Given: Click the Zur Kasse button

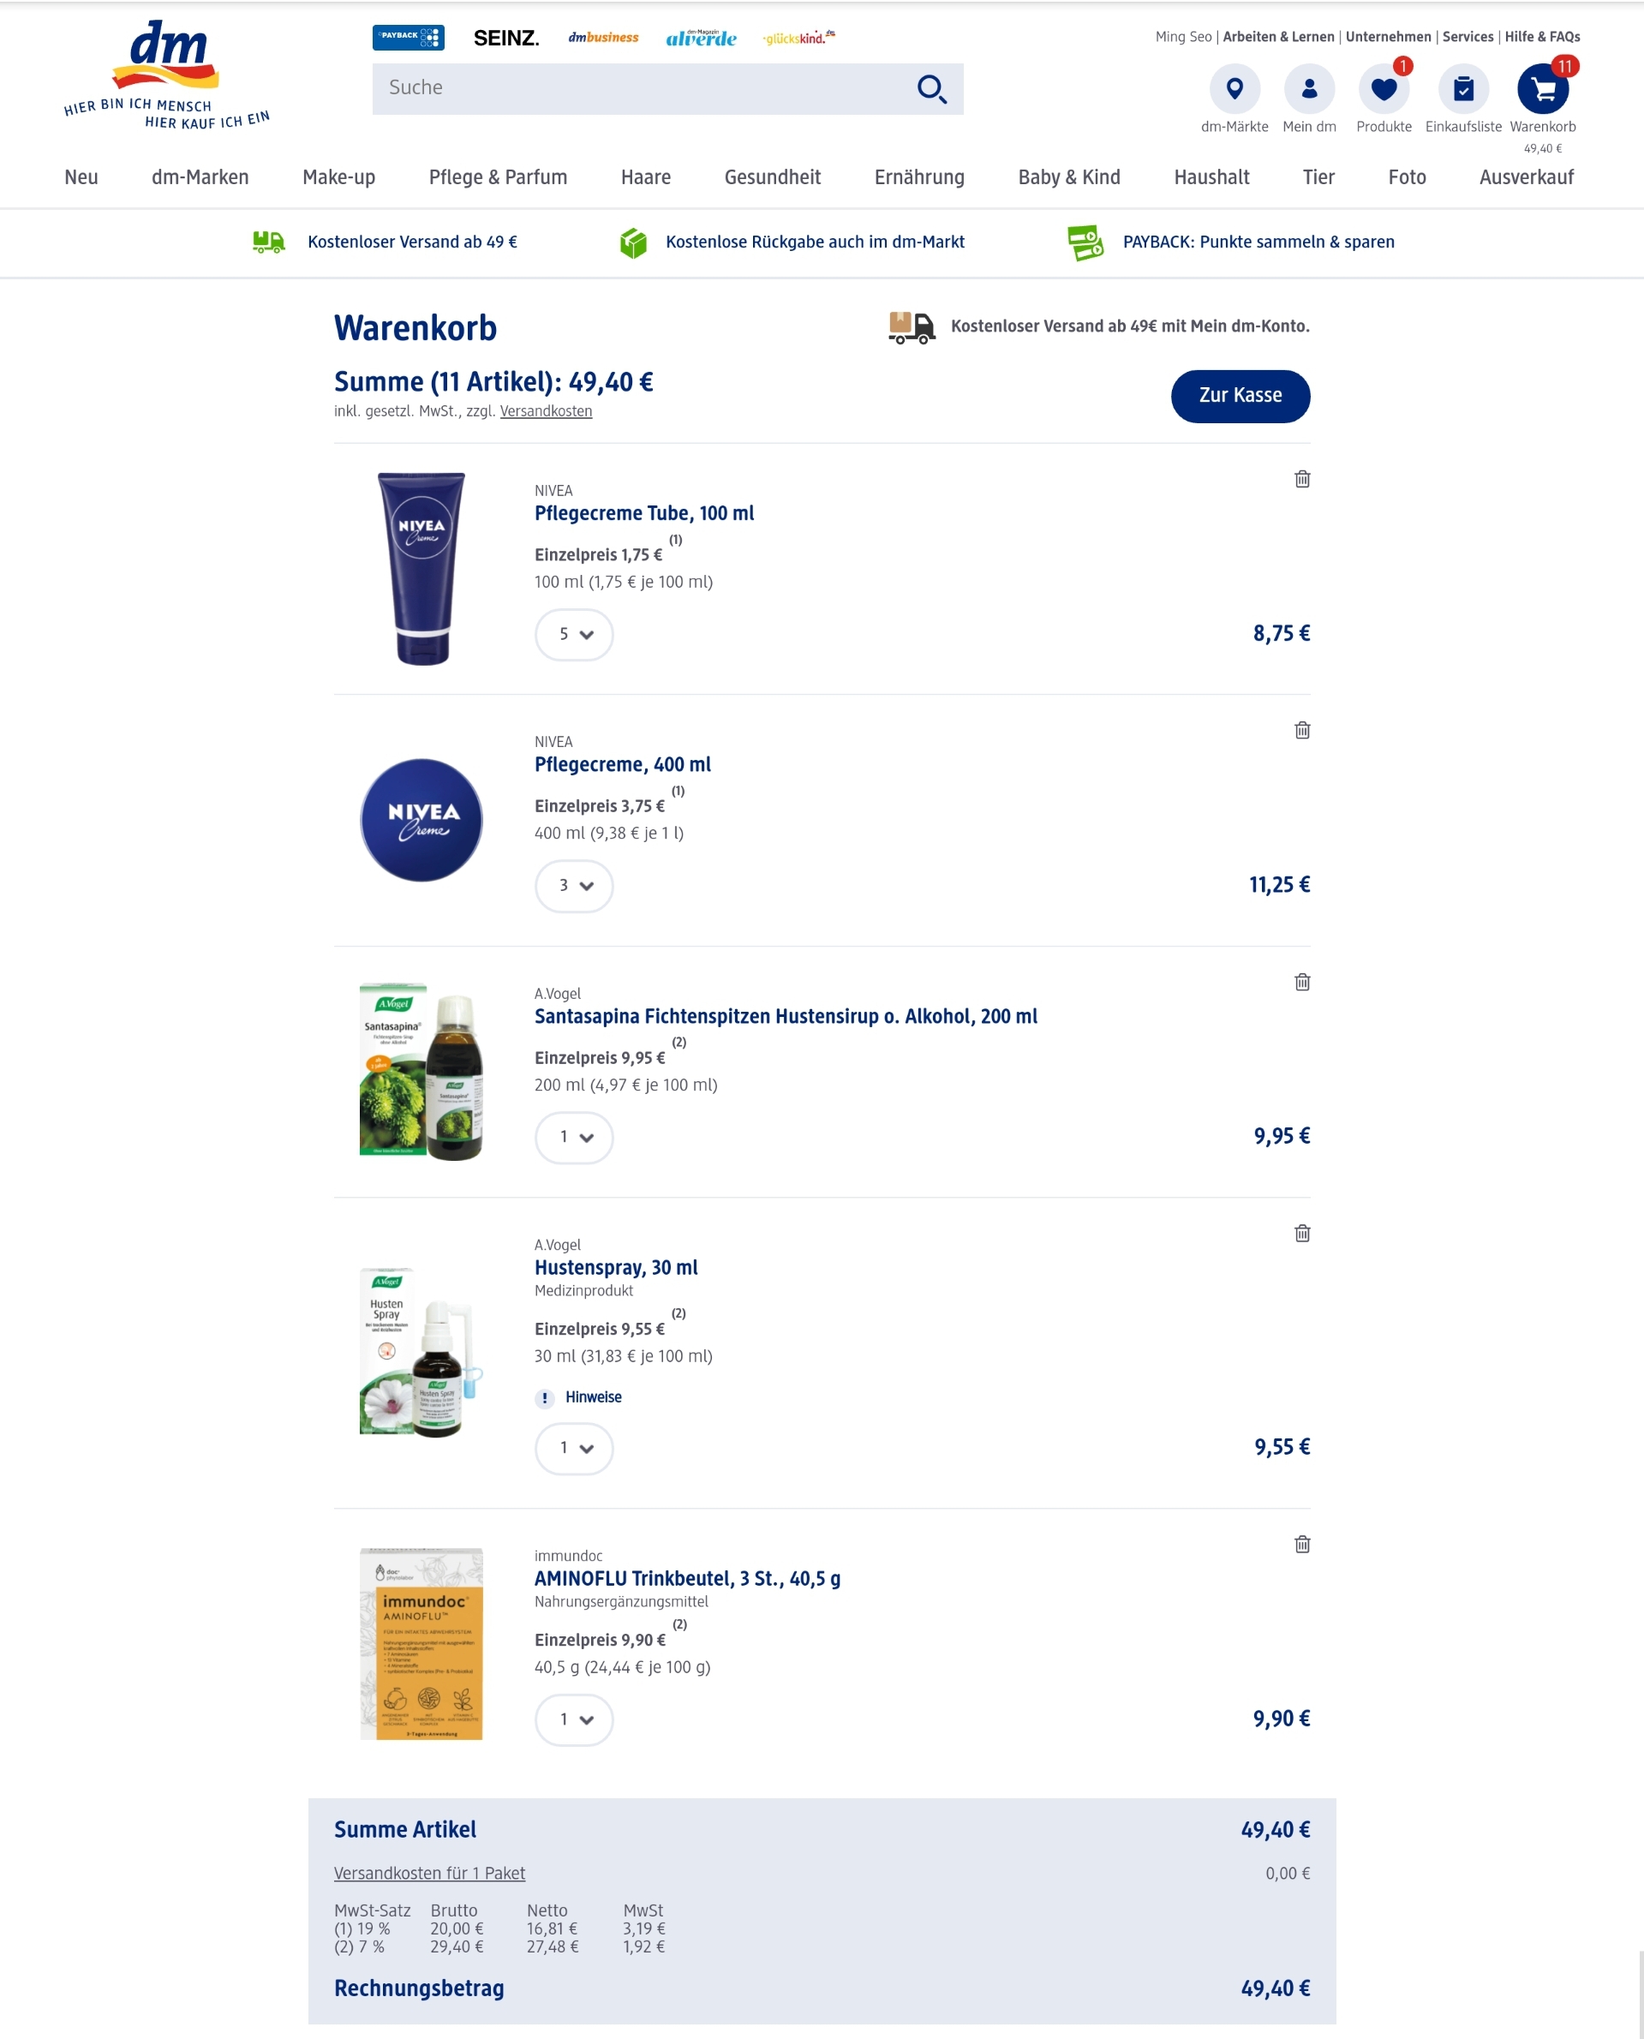Looking at the screenshot, I should [1240, 396].
